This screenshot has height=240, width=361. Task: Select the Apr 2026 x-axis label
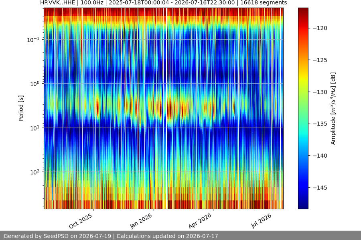(200, 221)
